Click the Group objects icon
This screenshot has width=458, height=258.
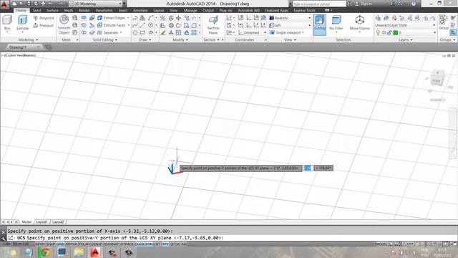(443, 23)
